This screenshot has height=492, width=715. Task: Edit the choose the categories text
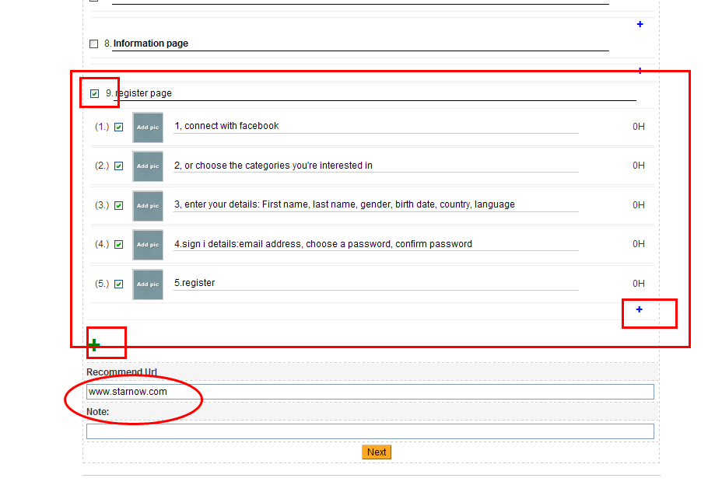click(376, 166)
